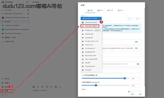
Task: Pick Claude API provider
Action: pos(89,38)
